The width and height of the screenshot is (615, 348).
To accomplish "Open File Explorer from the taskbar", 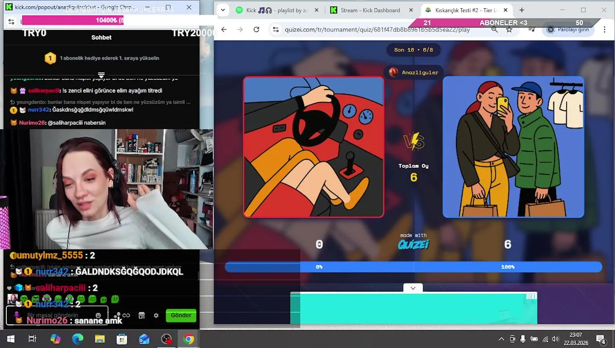I will pyautogui.click(x=100, y=339).
